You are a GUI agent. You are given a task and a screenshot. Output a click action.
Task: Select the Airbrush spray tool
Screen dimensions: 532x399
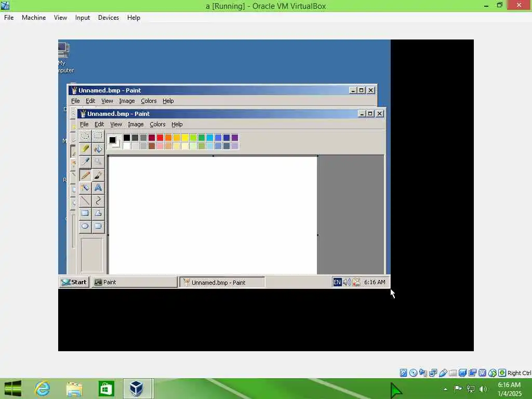(85, 188)
